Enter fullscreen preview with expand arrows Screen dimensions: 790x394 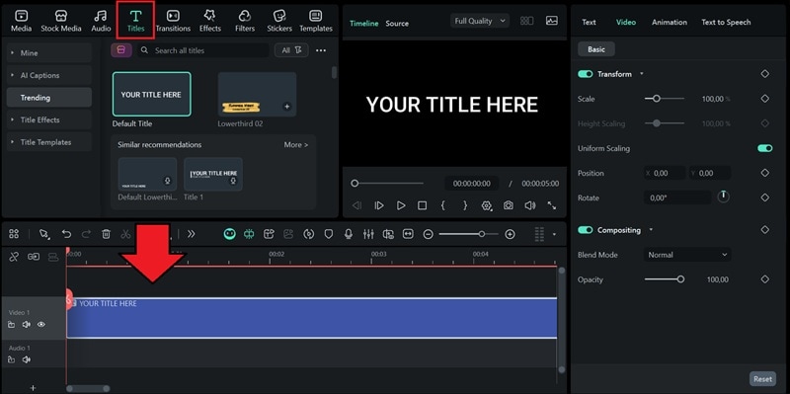pos(552,205)
